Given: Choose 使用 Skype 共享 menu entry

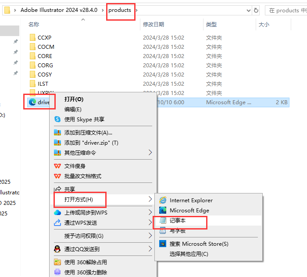Looking at the screenshot, I should click(84, 119).
